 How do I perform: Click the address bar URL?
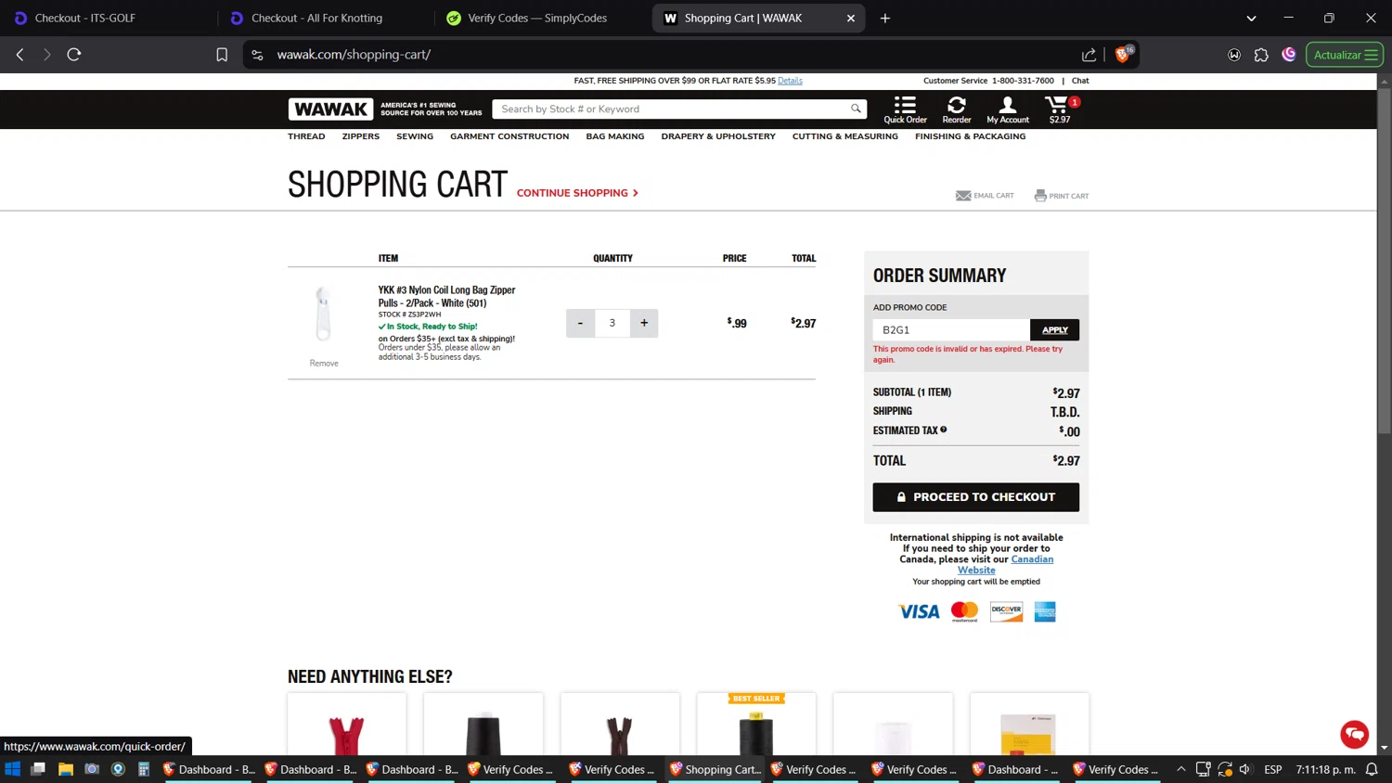(354, 55)
